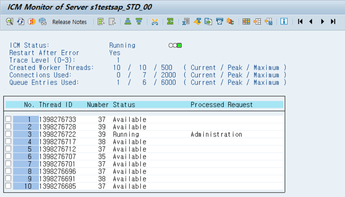Select checkbox of running thread No. 3

coord(8,134)
